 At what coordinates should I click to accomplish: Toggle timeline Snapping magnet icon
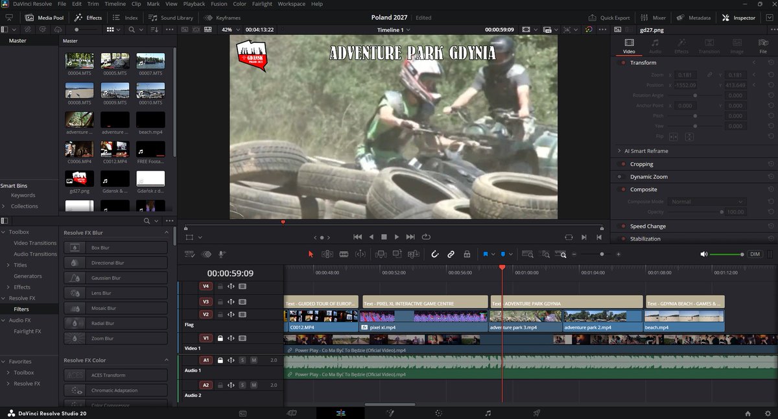click(x=435, y=254)
